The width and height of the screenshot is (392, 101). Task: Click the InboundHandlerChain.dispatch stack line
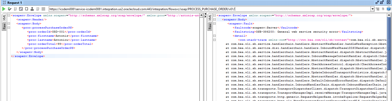coord(307,84)
